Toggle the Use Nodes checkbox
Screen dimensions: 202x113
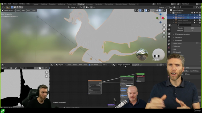(90, 65)
